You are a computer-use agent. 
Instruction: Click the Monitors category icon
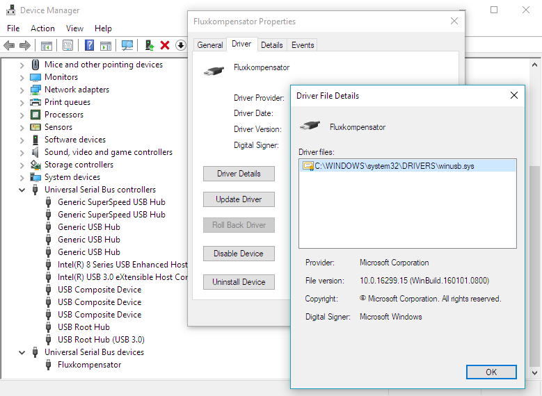click(x=35, y=77)
